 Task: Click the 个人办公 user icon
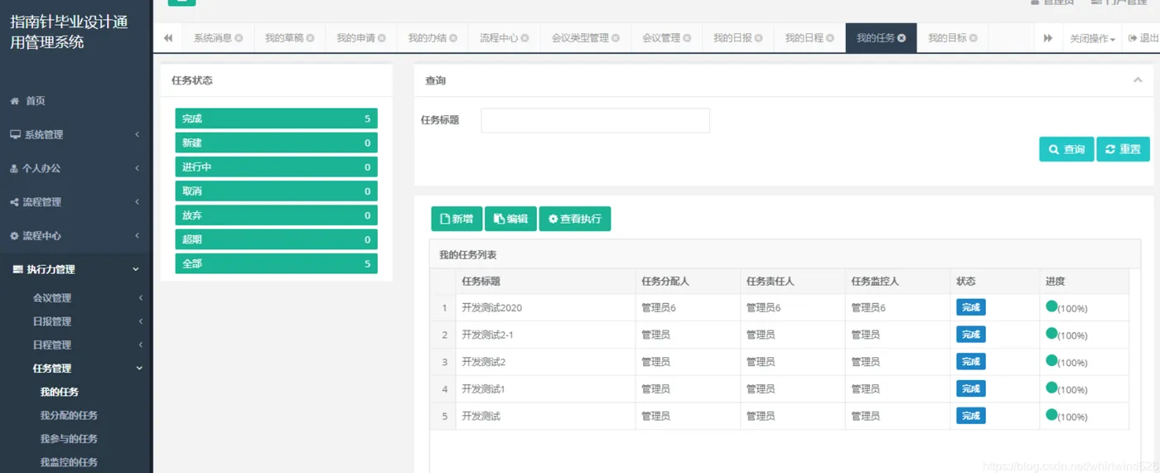[14, 168]
